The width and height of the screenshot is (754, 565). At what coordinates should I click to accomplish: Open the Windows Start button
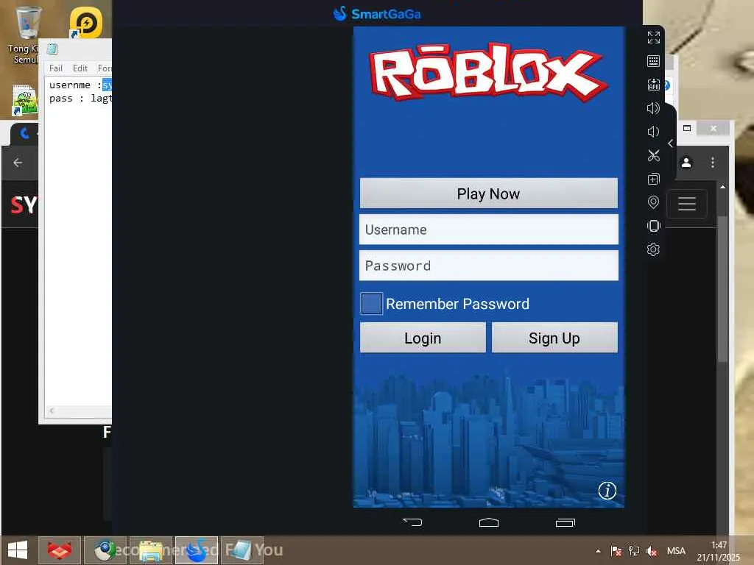click(18, 550)
